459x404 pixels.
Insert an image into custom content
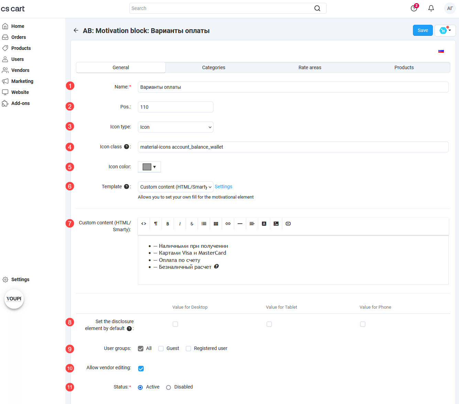click(276, 224)
